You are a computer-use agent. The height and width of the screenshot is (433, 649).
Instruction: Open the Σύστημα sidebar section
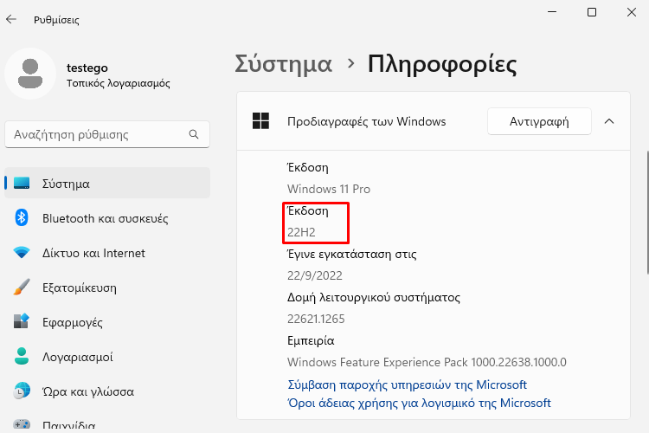click(x=107, y=183)
